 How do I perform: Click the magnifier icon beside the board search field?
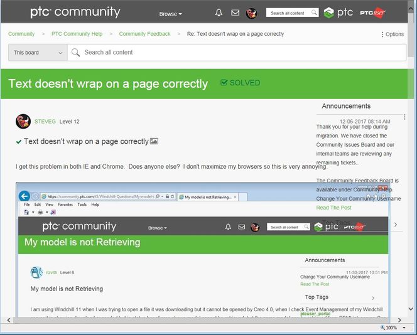[x=75, y=52]
